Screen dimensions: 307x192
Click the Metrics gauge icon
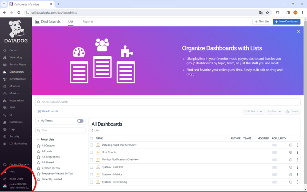point(5,93)
